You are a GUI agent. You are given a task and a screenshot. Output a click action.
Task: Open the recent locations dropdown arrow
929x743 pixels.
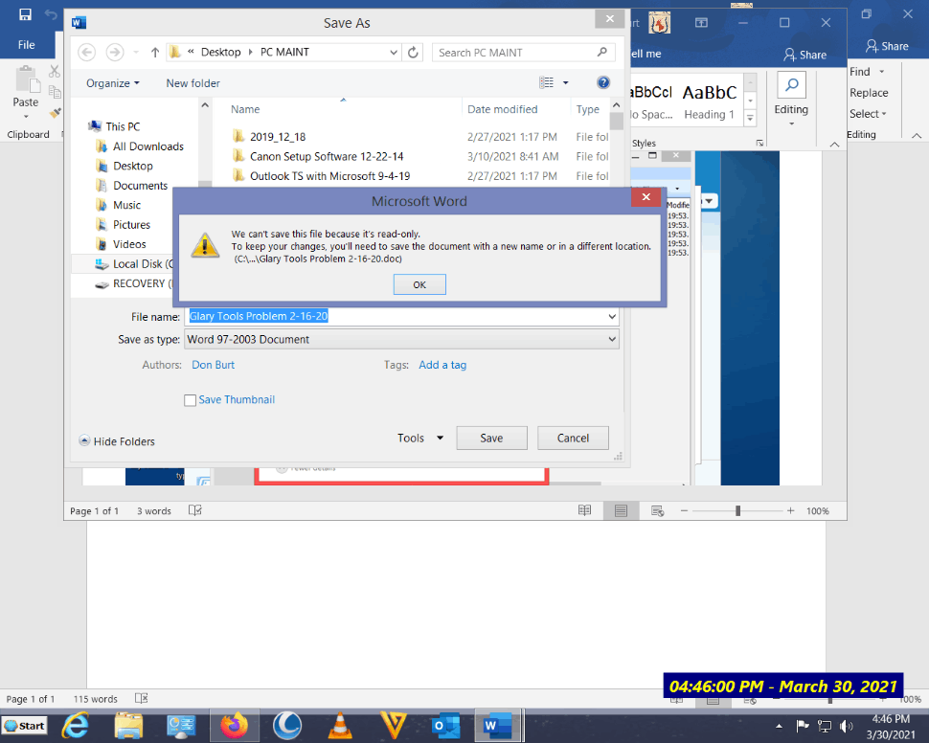click(136, 52)
